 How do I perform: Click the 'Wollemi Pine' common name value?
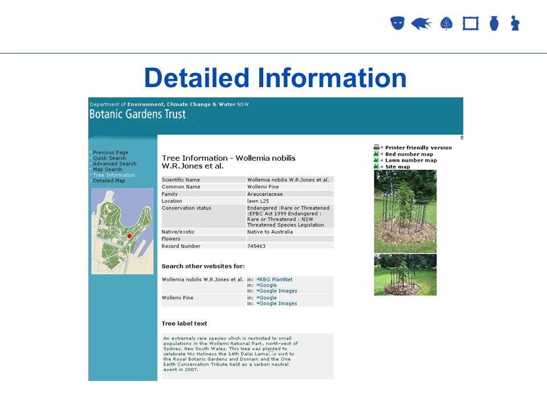[x=263, y=187]
